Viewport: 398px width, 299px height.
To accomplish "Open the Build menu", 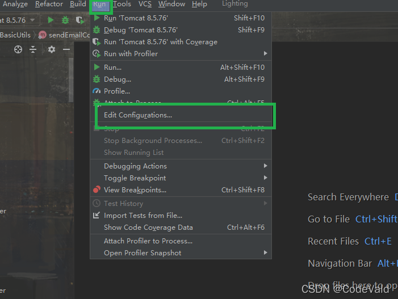I will tap(78, 4).
